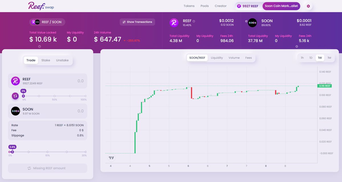Click the info dot below SOON My Liquidity

(x=297, y=46)
